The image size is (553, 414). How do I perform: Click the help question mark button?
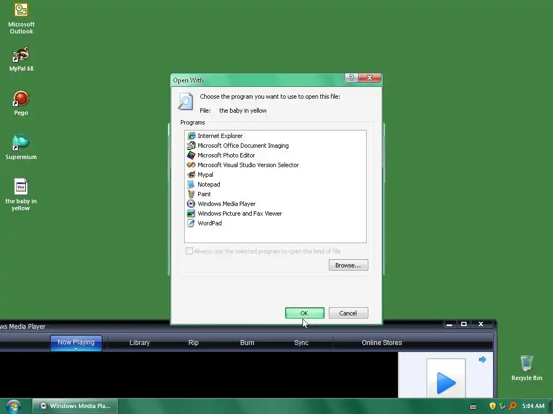352,78
